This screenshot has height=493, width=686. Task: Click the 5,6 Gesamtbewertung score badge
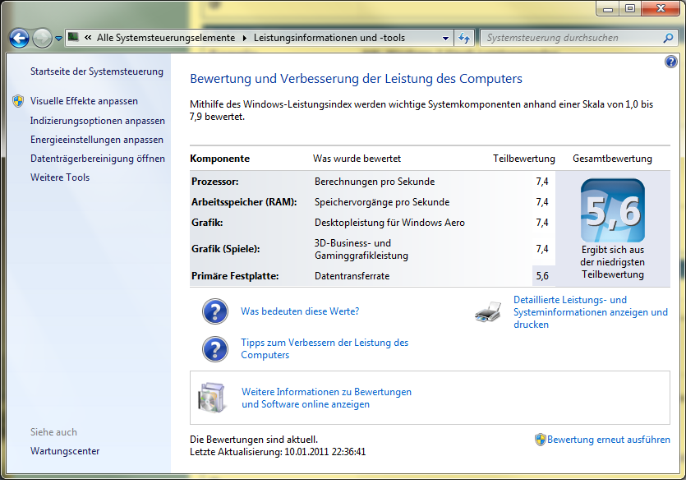pyautogui.click(x=613, y=210)
